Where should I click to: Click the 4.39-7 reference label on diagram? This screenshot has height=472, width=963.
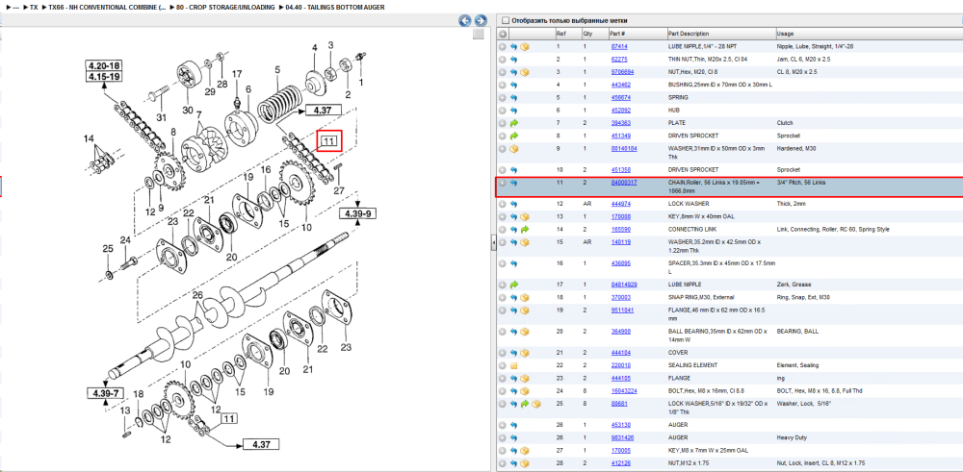pyautogui.click(x=104, y=393)
